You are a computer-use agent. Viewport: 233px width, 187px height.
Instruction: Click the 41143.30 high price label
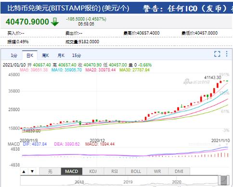(x=213, y=78)
